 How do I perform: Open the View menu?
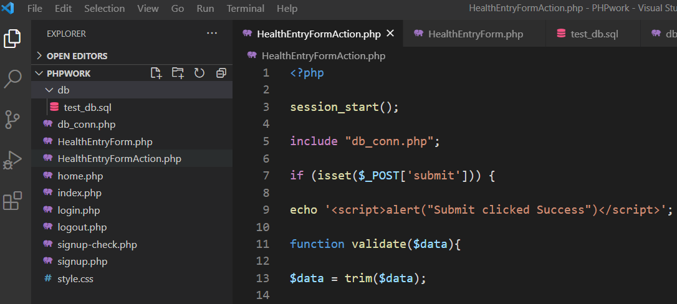point(148,8)
